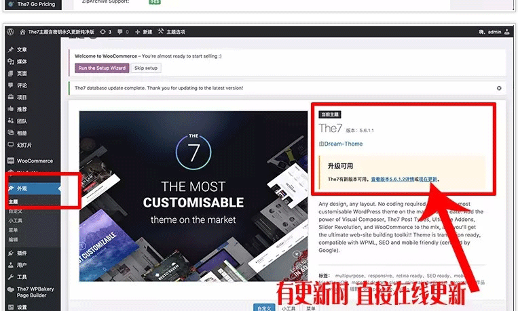This screenshot has height=311, width=518.
Task: Open 文章 pin icon in sidebar
Action: pos(11,49)
